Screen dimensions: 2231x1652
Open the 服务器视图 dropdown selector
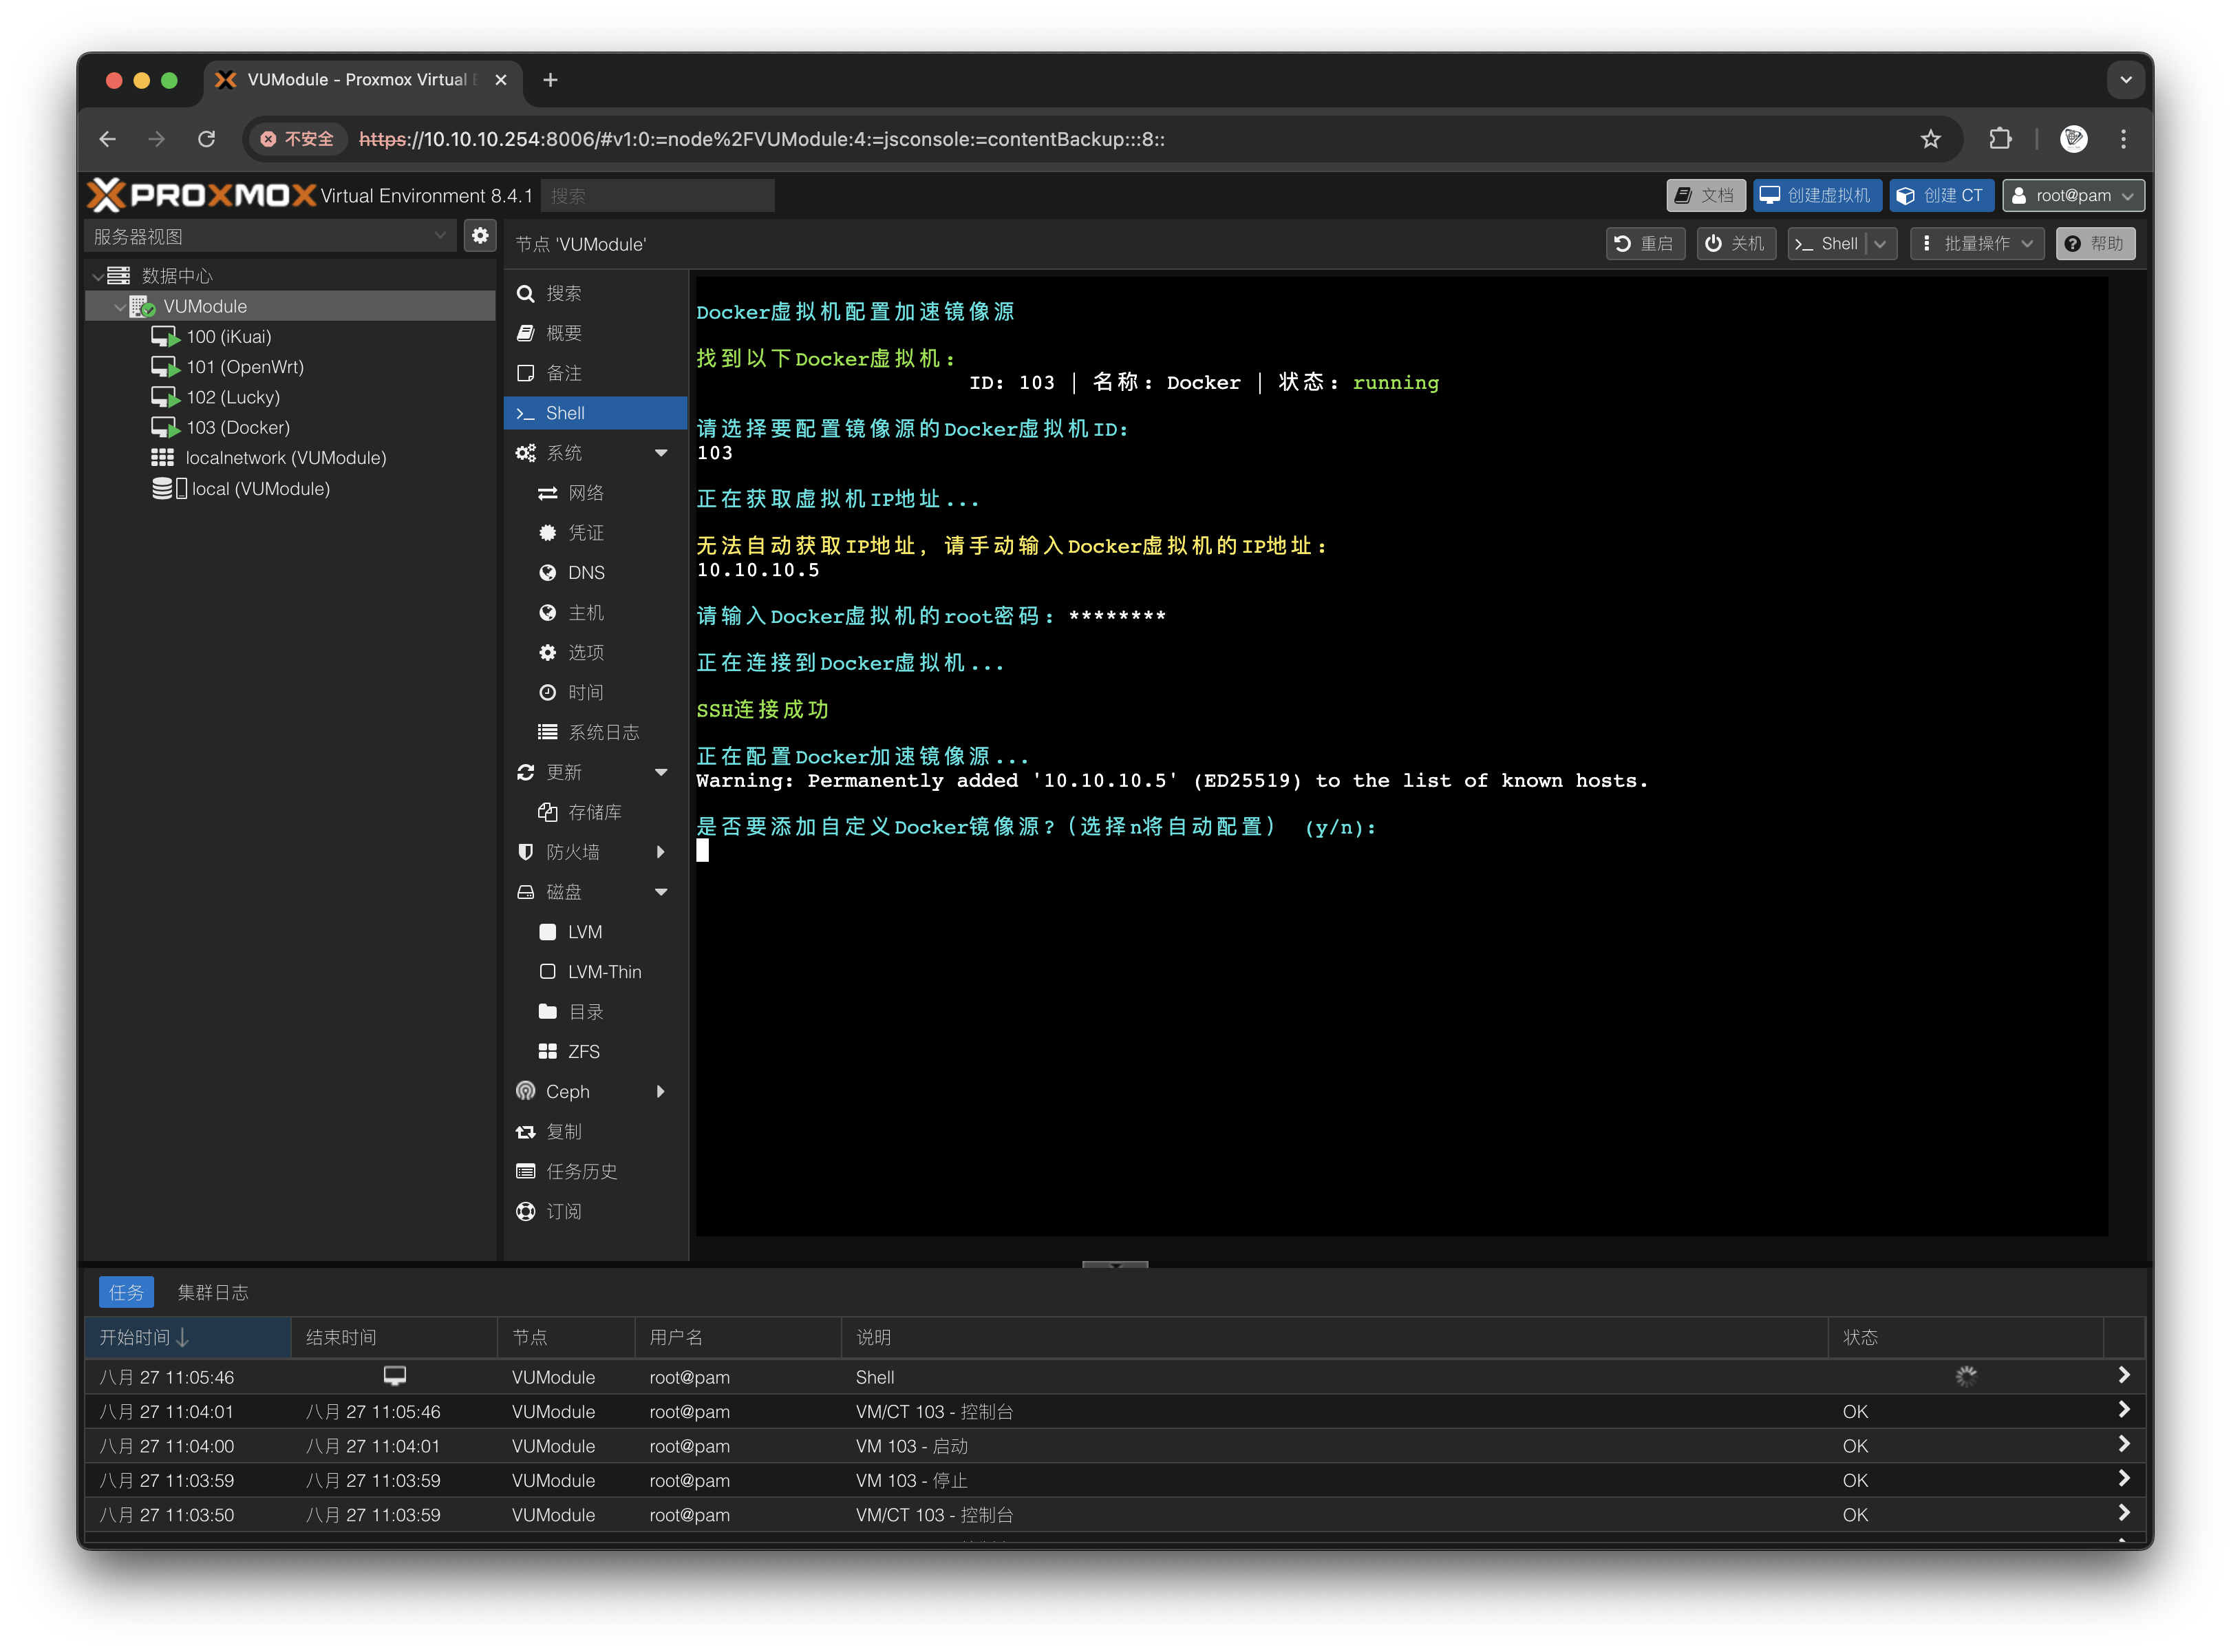tap(270, 236)
